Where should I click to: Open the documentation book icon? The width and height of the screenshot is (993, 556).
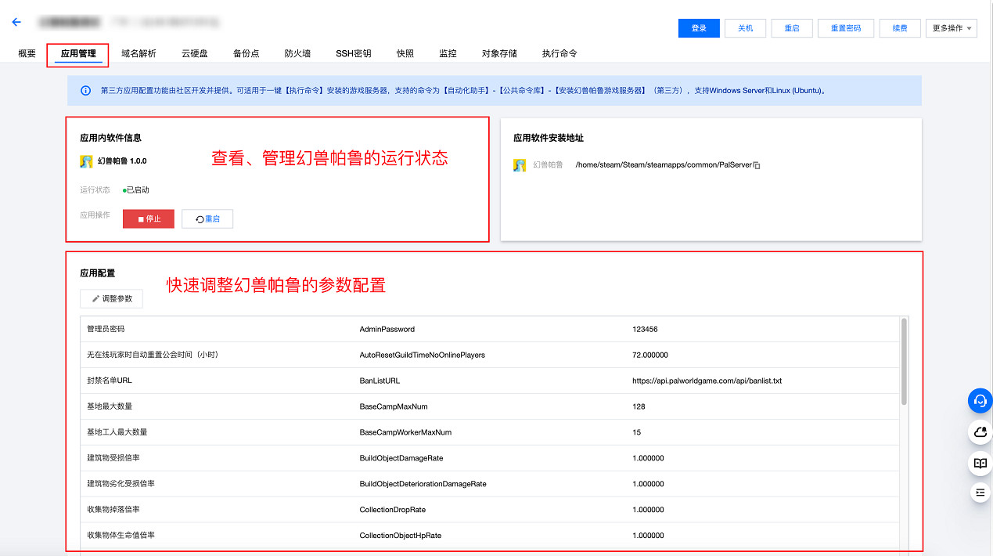tap(980, 463)
